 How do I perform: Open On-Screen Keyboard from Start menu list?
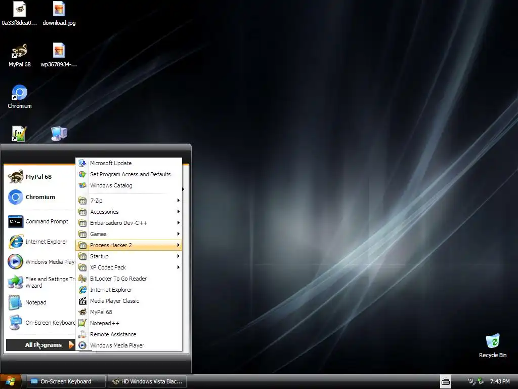(39, 323)
